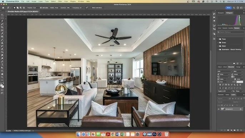Hide the Background layer eye icon
This screenshot has width=245, height=138.
click(219, 109)
